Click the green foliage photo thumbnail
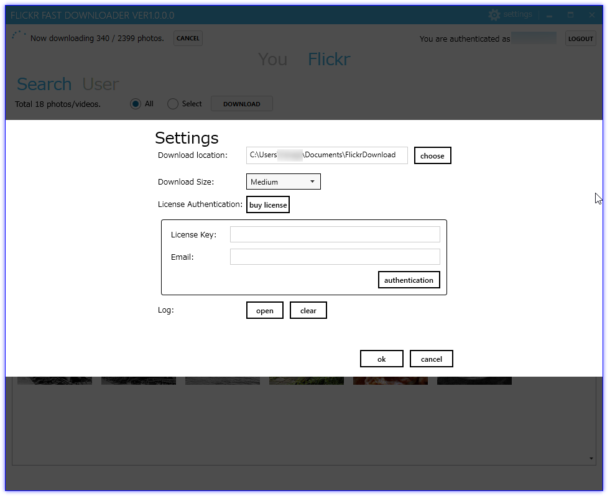This screenshot has width=615, height=496. 307,381
